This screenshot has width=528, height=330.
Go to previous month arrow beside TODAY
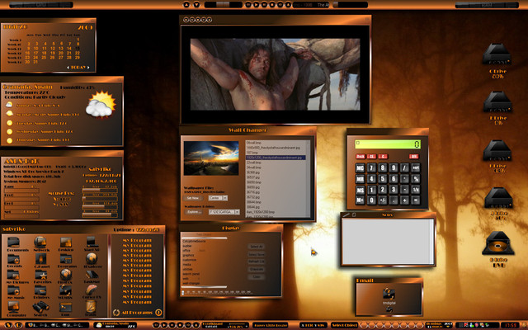(x=68, y=68)
